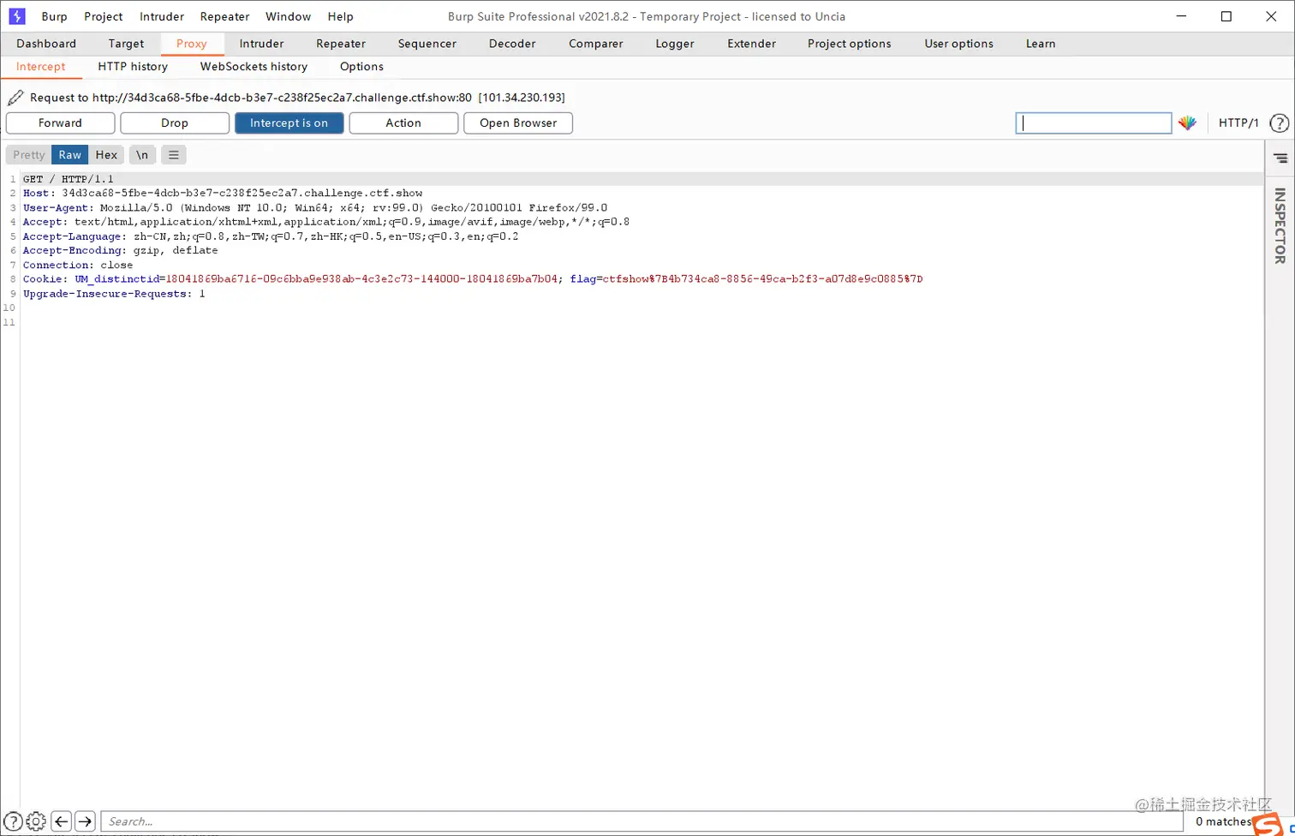Viewport: 1295px width, 836px height.
Task: Open the Project menu
Action: point(104,16)
